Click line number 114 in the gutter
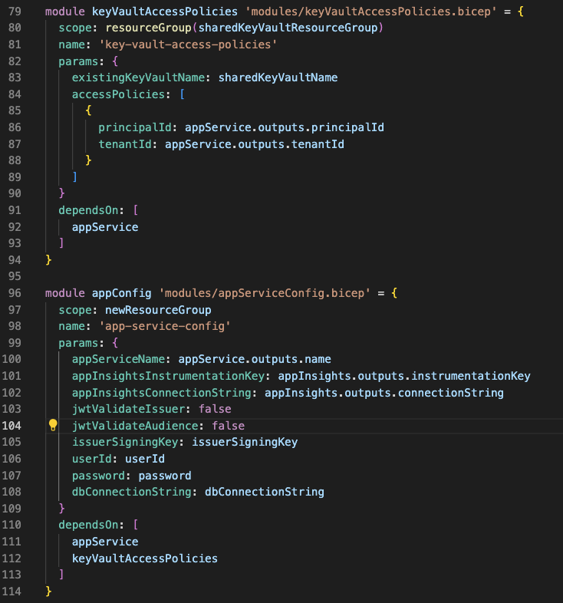The width and height of the screenshot is (563, 603). click(x=12, y=591)
